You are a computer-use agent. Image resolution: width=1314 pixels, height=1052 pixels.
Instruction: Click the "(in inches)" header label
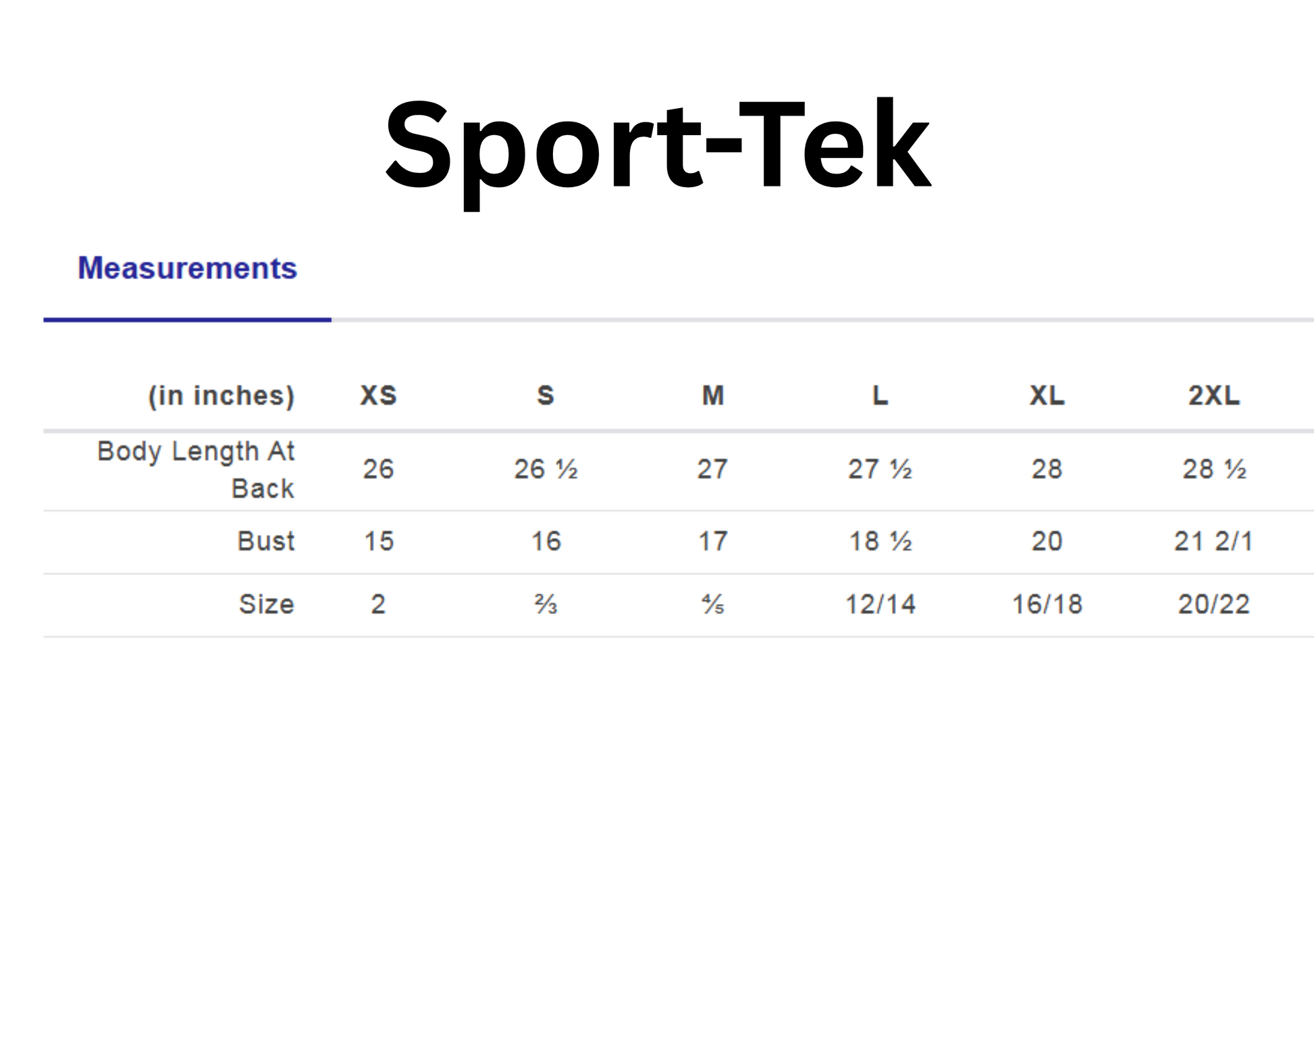coord(221,396)
